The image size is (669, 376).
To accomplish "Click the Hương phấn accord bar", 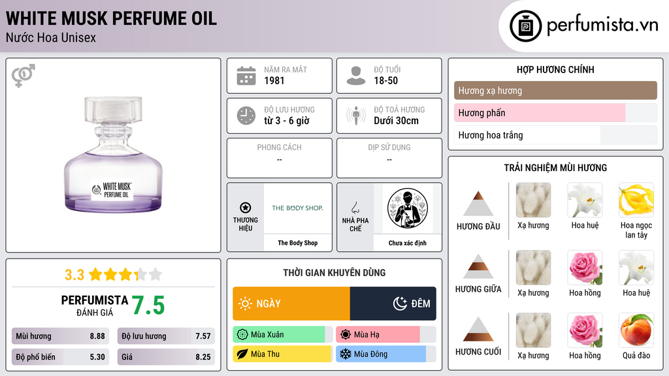I will pyautogui.click(x=555, y=113).
